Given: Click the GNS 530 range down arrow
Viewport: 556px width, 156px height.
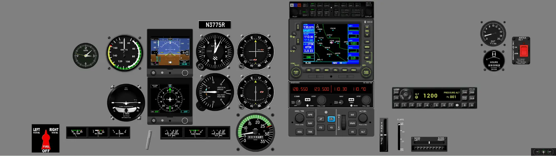Looking at the screenshot, I should pyautogui.click(x=367, y=35).
